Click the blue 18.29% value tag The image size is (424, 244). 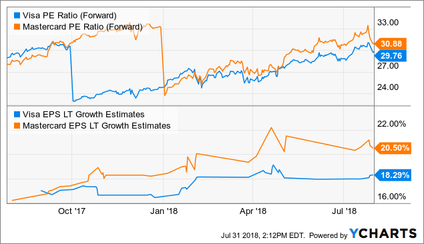point(393,175)
